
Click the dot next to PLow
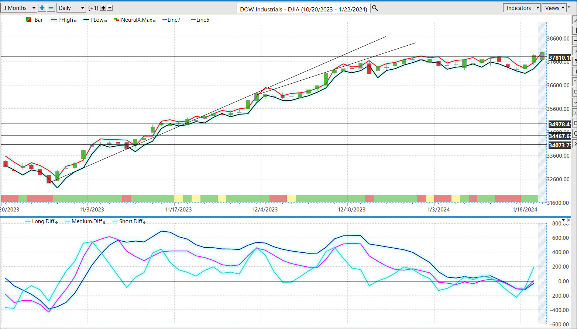click(x=106, y=21)
